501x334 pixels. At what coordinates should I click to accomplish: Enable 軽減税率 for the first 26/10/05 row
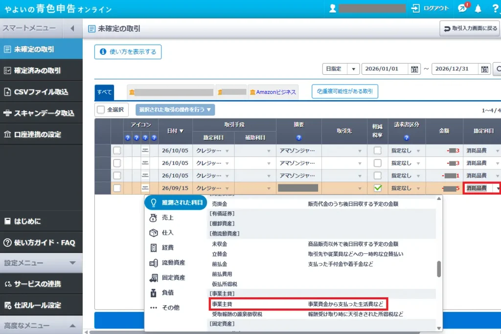[x=378, y=151]
